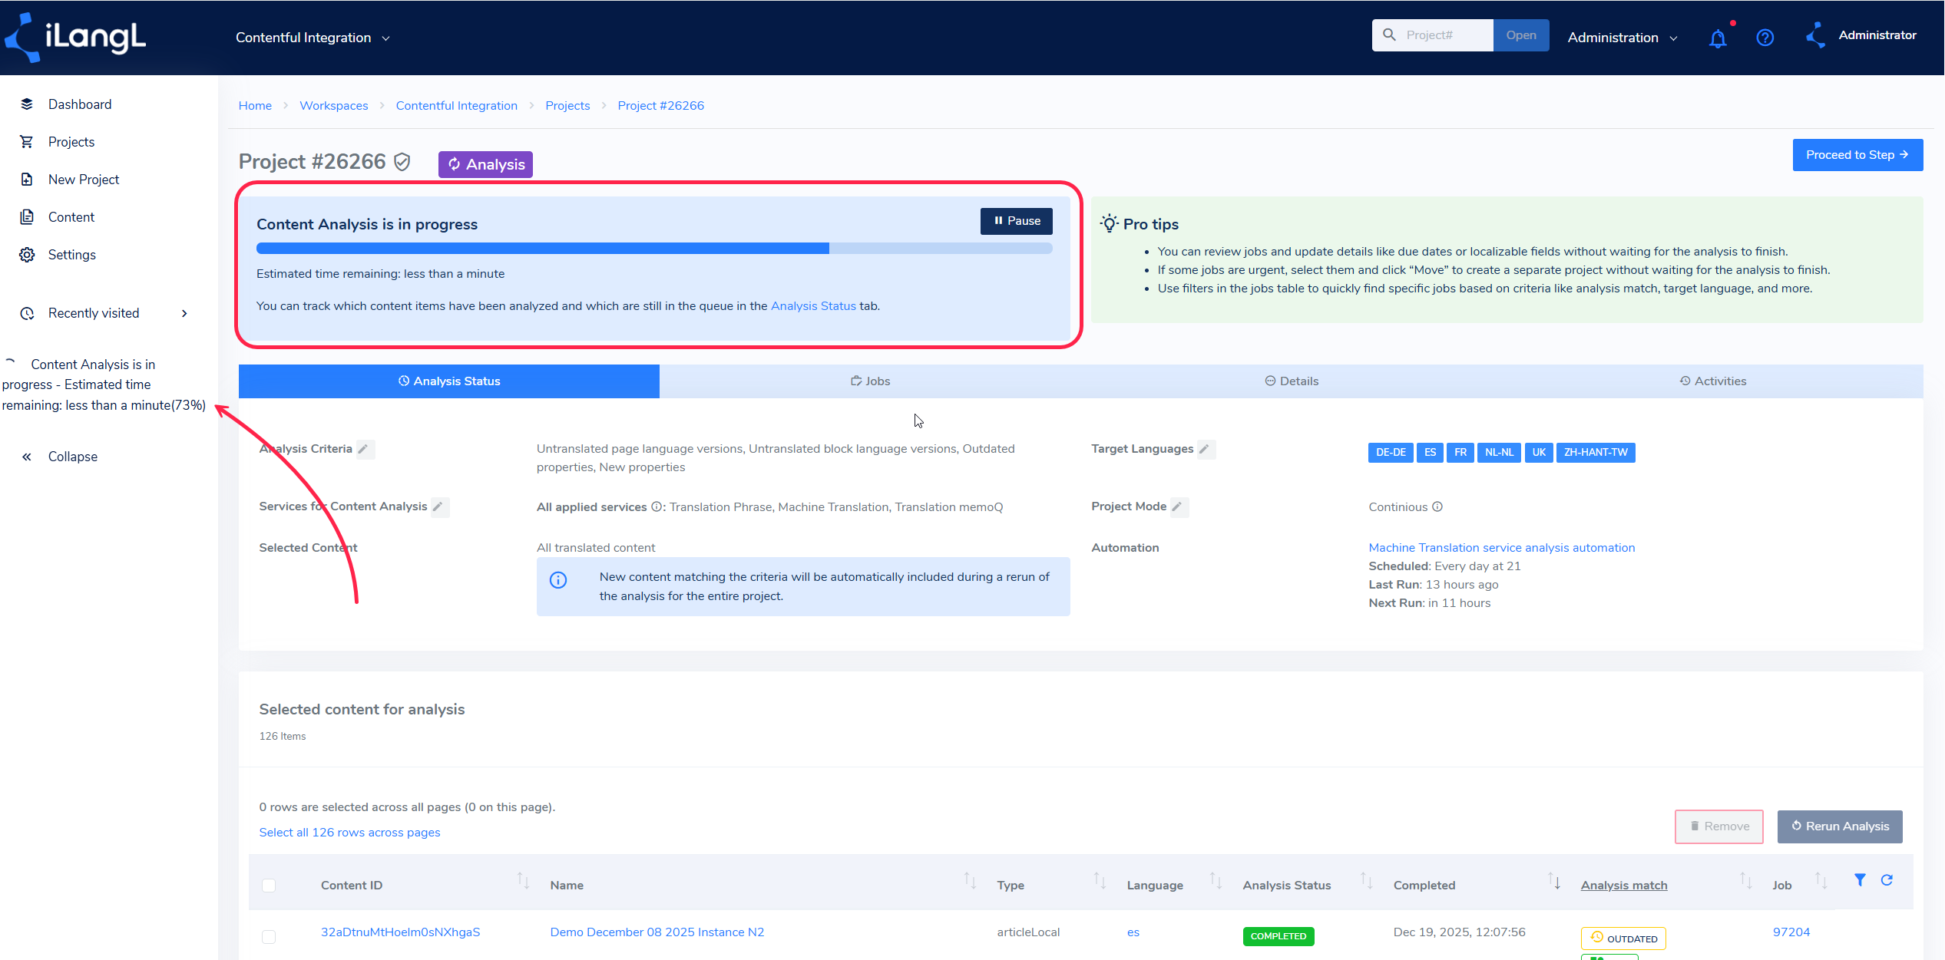Click the Open button next to Project#
Screen dimensions: 1945x960
click(1520, 35)
